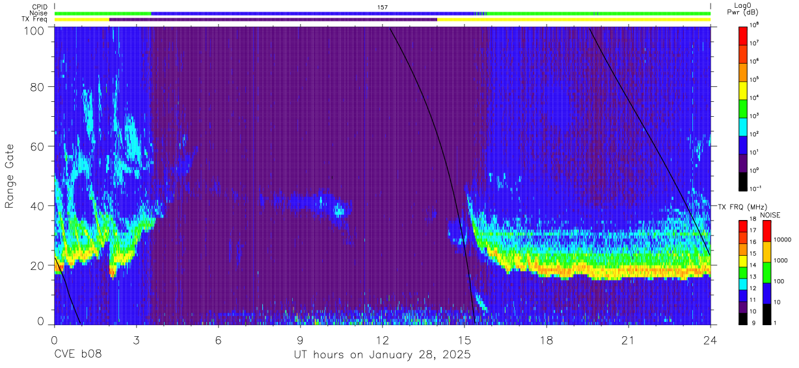Click the 'Range Gate' y-axis label
The height and width of the screenshot is (368, 799).
10,177
